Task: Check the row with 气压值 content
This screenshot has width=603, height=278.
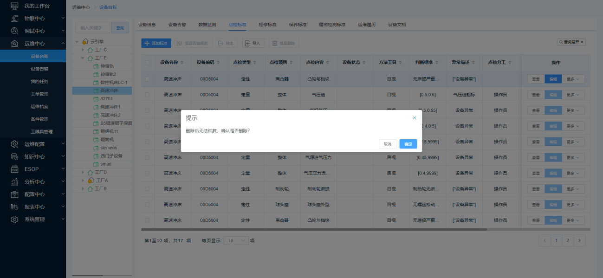Action: [x=147, y=95]
